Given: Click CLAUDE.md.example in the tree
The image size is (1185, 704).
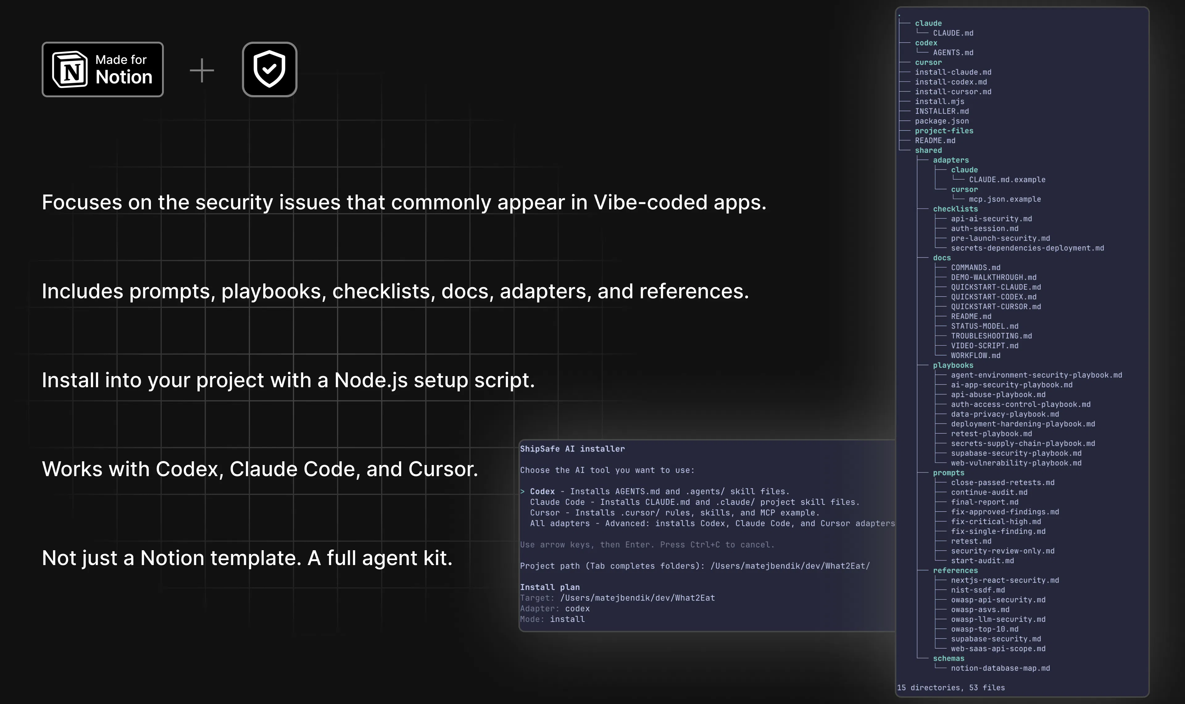Looking at the screenshot, I should 1007,180.
